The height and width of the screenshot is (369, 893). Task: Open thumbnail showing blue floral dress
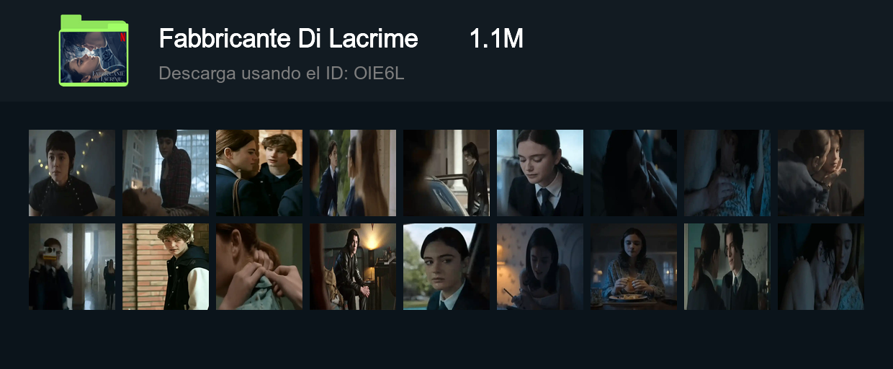tap(727, 173)
